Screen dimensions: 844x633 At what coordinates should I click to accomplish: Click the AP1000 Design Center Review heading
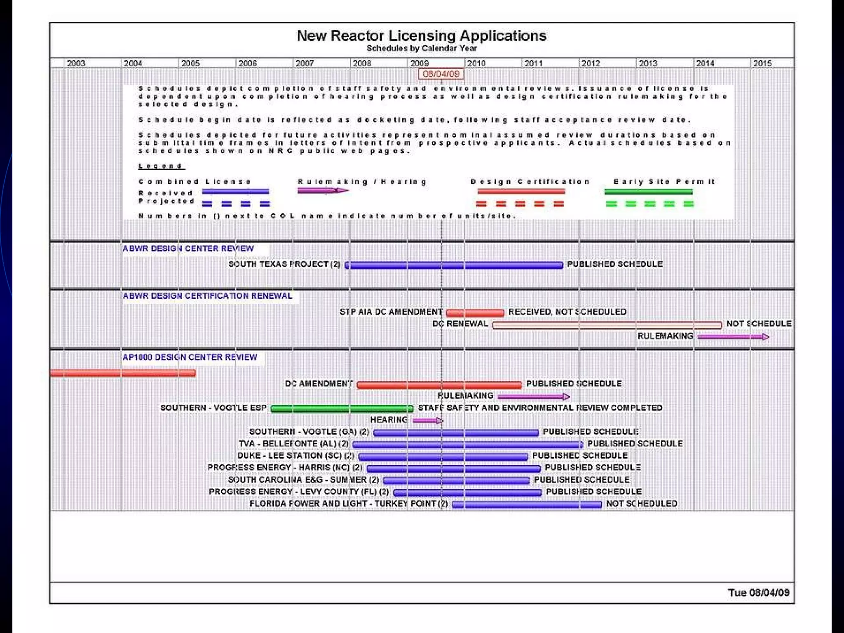tap(190, 357)
